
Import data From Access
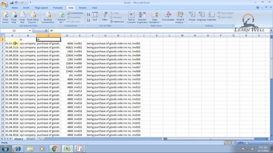pos(6,17)
